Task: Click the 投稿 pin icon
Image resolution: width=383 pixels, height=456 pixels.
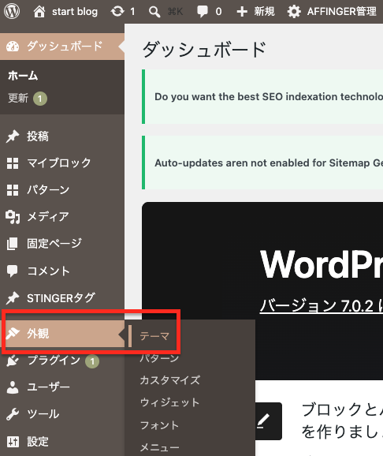Action: coord(13,136)
